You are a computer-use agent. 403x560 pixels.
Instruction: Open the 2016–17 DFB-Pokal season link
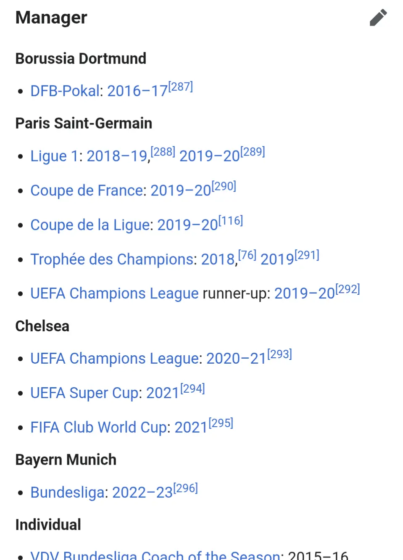coord(137,91)
